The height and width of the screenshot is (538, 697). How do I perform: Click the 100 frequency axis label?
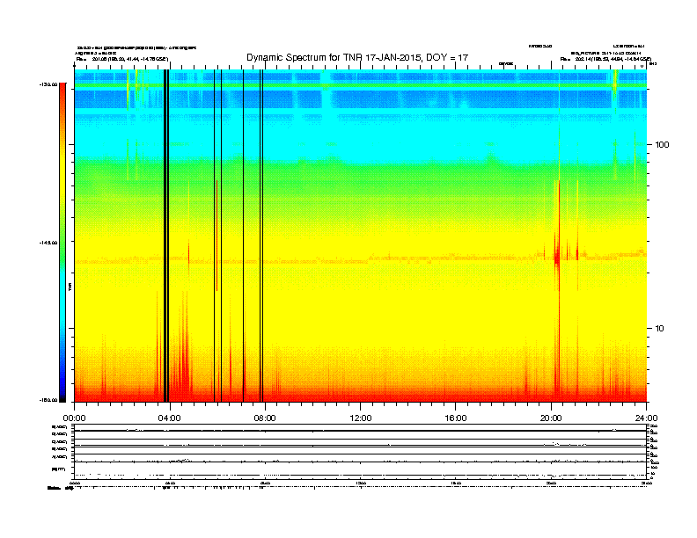[662, 144]
